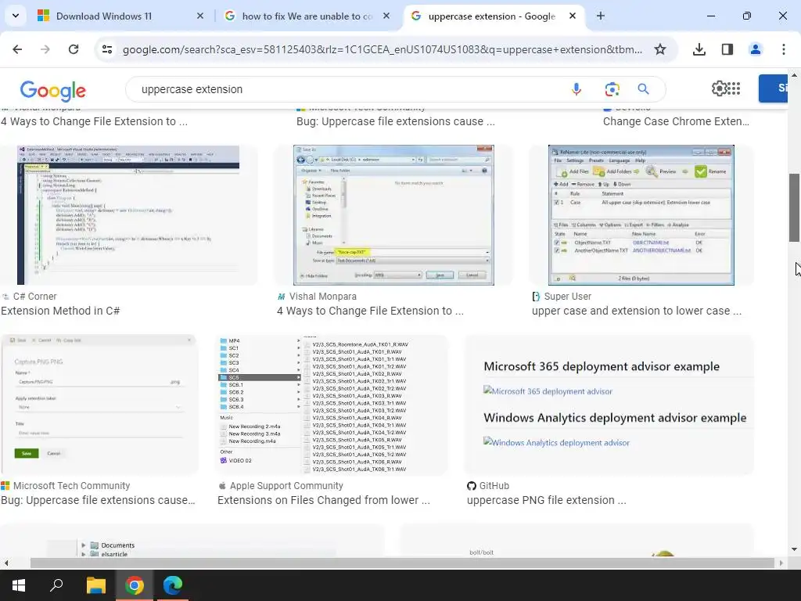The height and width of the screenshot is (601, 801).
Task: Open 'Extensions on Files Changed from lower' link
Action: coord(324,500)
